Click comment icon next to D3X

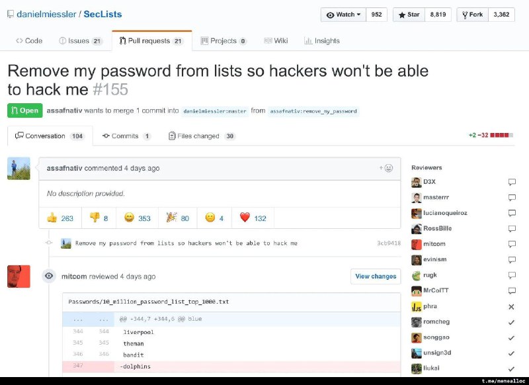click(x=512, y=182)
